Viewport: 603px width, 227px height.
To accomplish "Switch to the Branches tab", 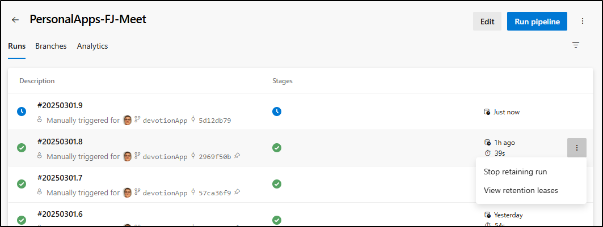I will [x=50, y=46].
